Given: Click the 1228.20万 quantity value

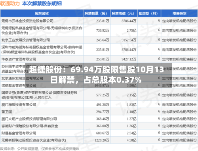Looking at the screenshot, I should [x=102, y=140].
